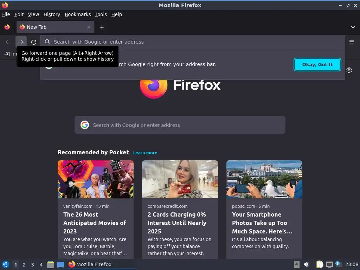This screenshot has height=270, width=360.
Task: Click the Import bookmarks toolbar icon
Action: pyautogui.click(x=7, y=54)
